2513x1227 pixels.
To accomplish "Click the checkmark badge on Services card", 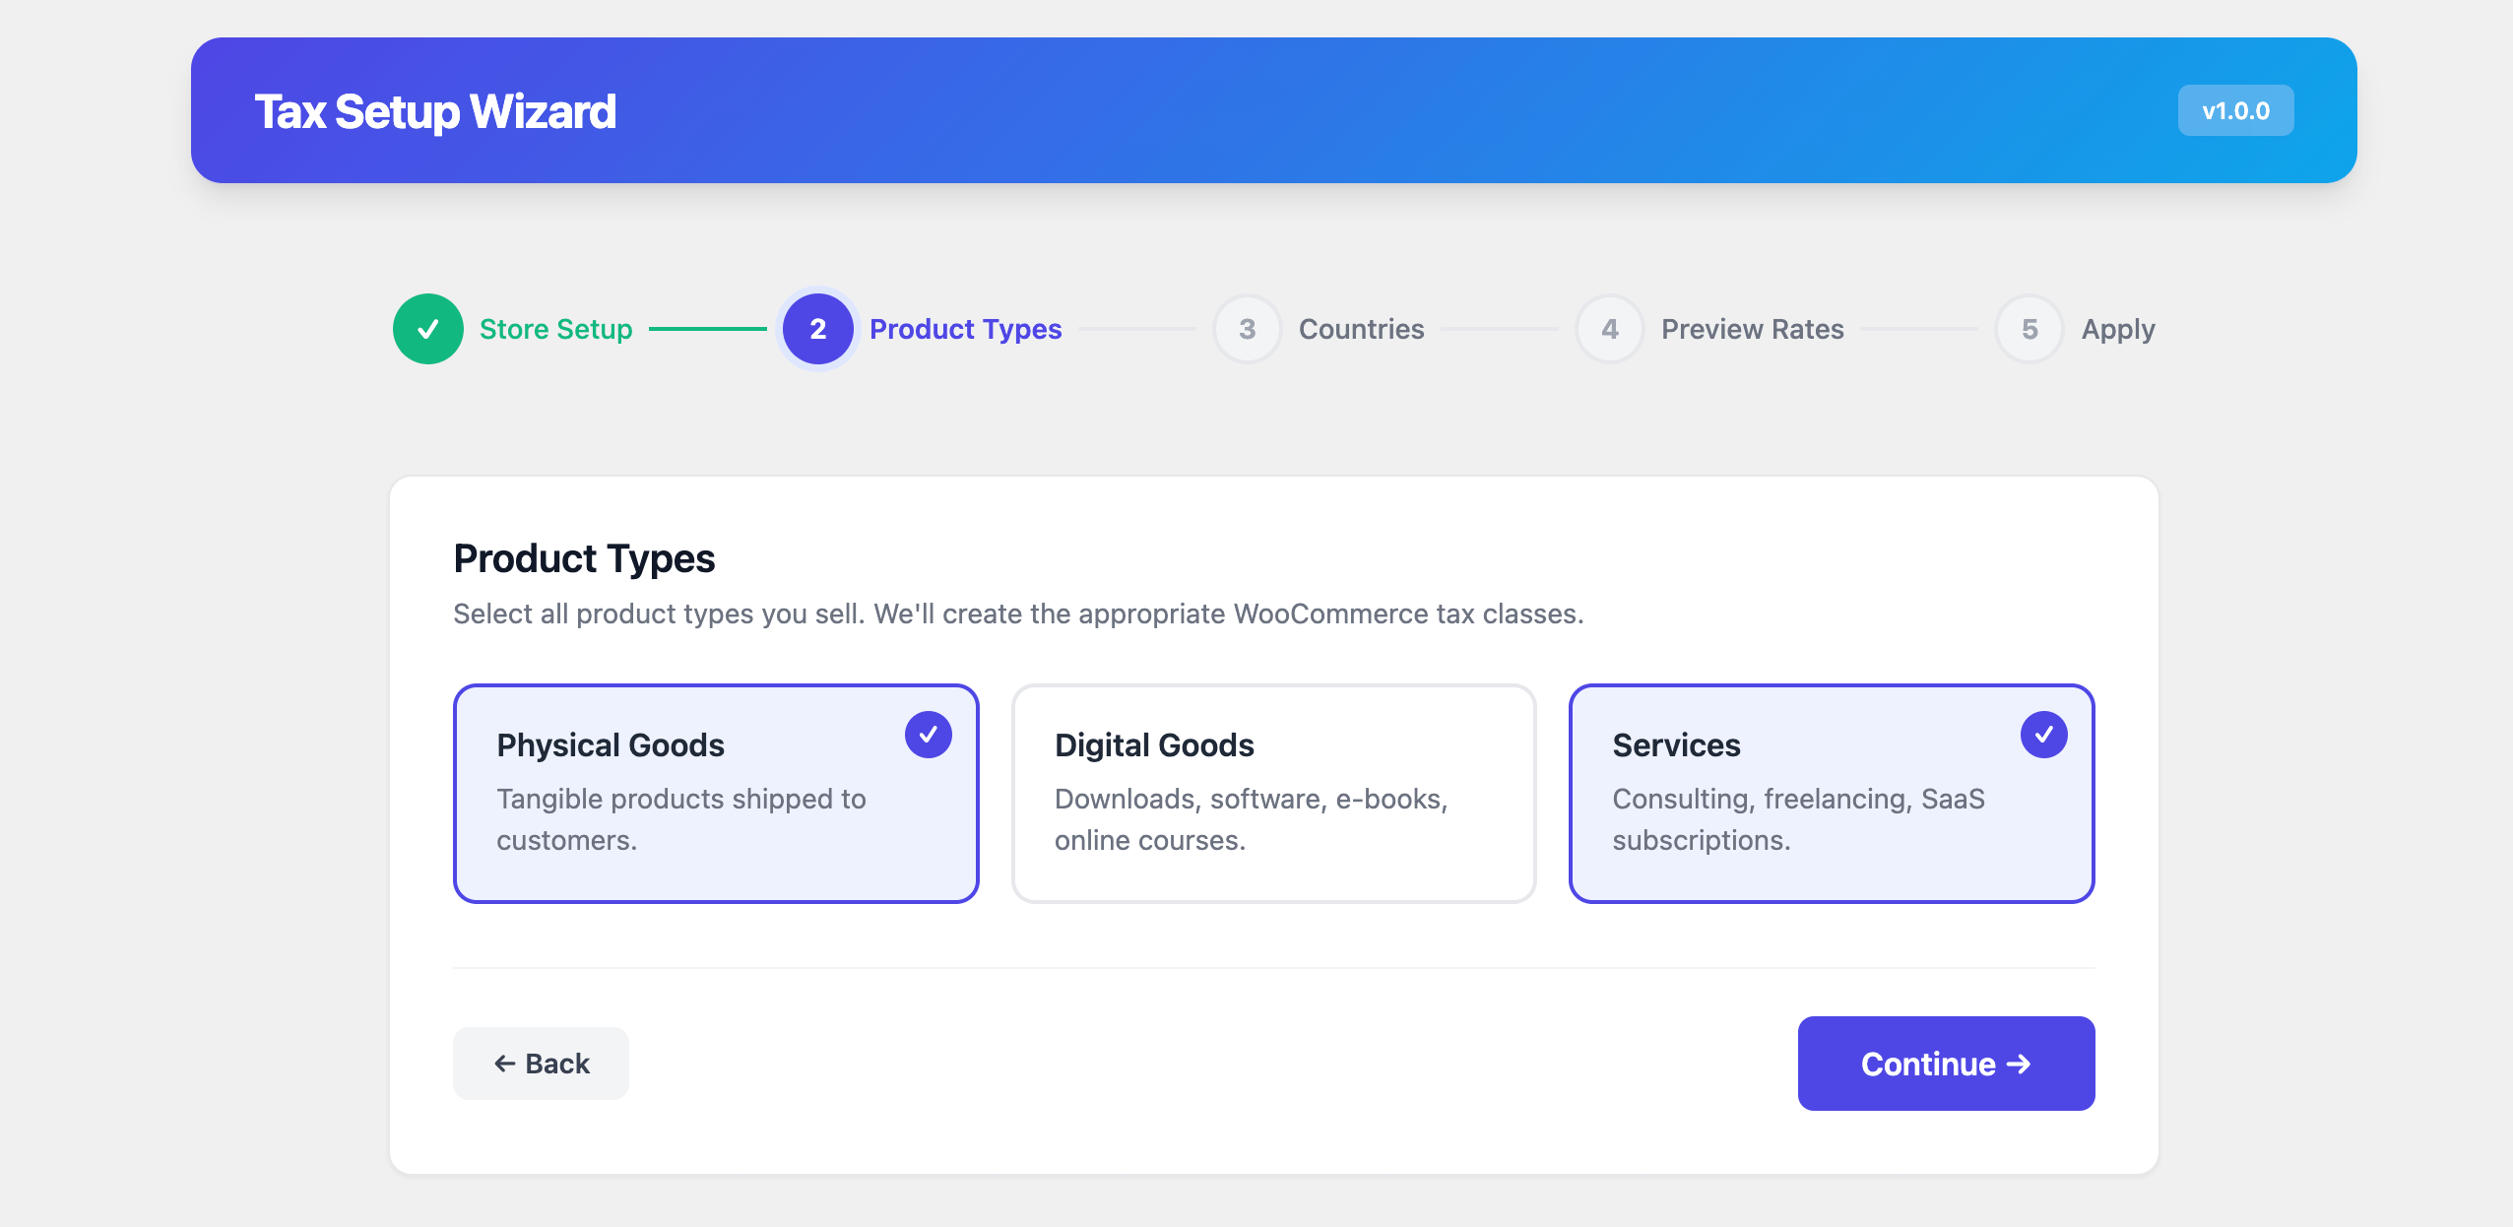I will pos(2044,735).
